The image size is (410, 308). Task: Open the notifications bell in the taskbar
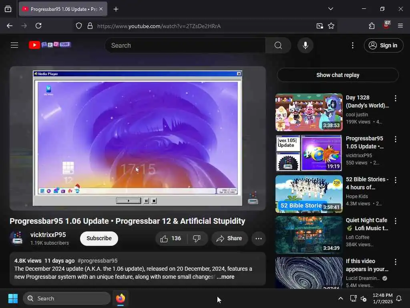pos(399,298)
